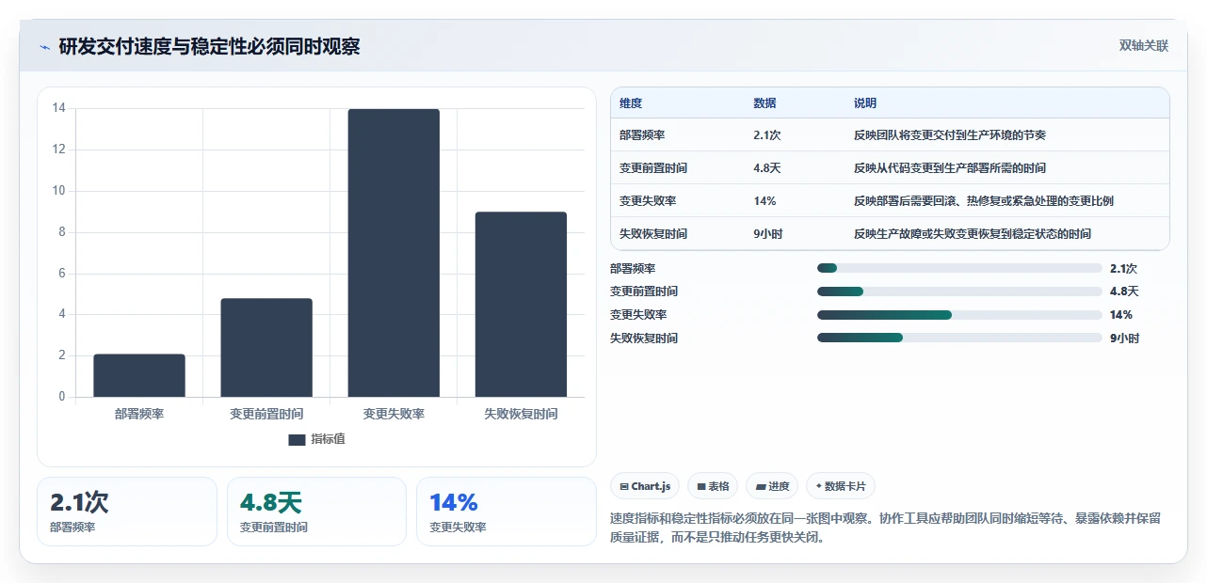Click the 数据 column header
The height and width of the screenshot is (583, 1207).
coord(765,103)
